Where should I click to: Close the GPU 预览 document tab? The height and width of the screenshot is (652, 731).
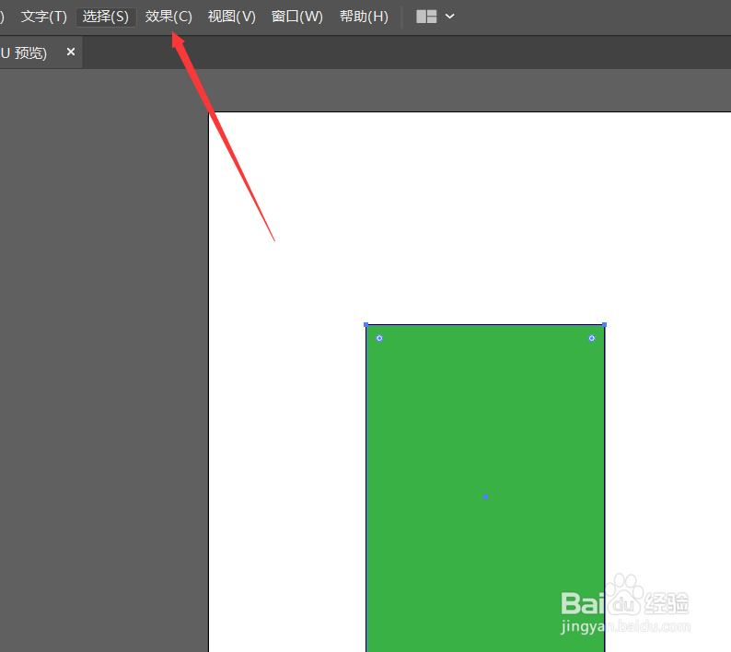71,52
